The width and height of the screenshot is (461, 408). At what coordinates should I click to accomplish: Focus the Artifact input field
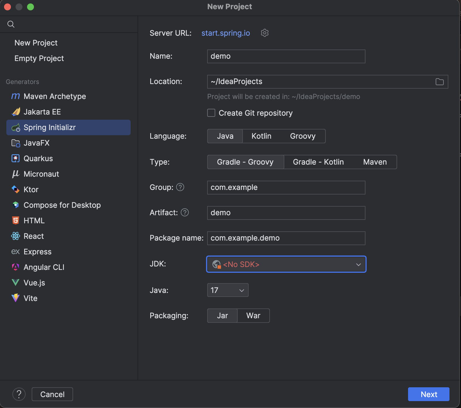coord(286,213)
